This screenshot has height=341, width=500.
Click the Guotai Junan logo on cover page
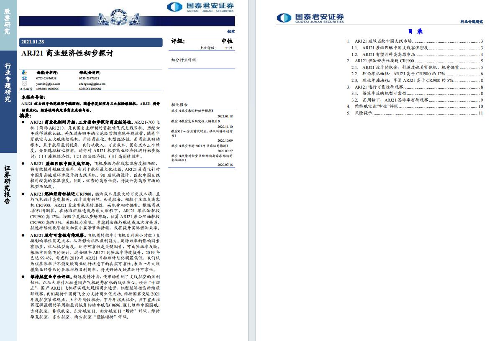coord(200,7)
